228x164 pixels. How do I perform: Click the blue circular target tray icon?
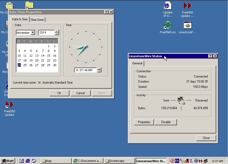196,161
